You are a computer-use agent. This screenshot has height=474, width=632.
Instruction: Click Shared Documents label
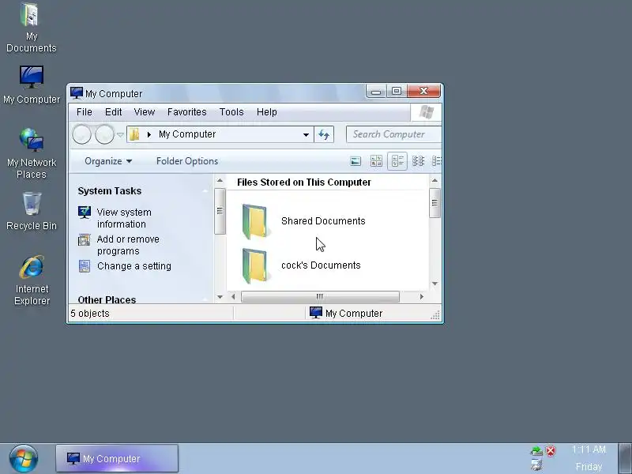[323, 221]
